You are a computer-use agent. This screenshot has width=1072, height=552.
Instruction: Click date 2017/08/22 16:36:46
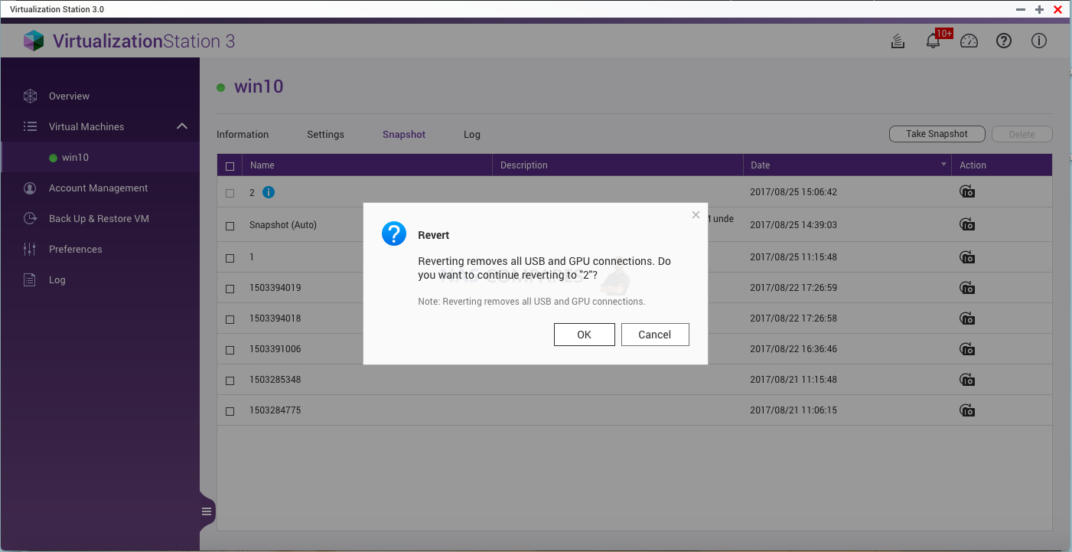(793, 349)
